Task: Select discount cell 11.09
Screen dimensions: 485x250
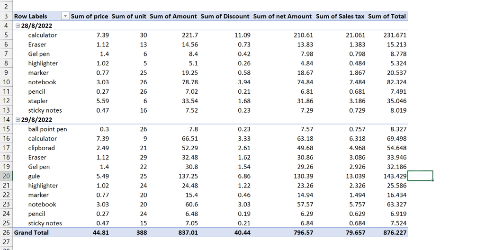Action: [x=242, y=35]
